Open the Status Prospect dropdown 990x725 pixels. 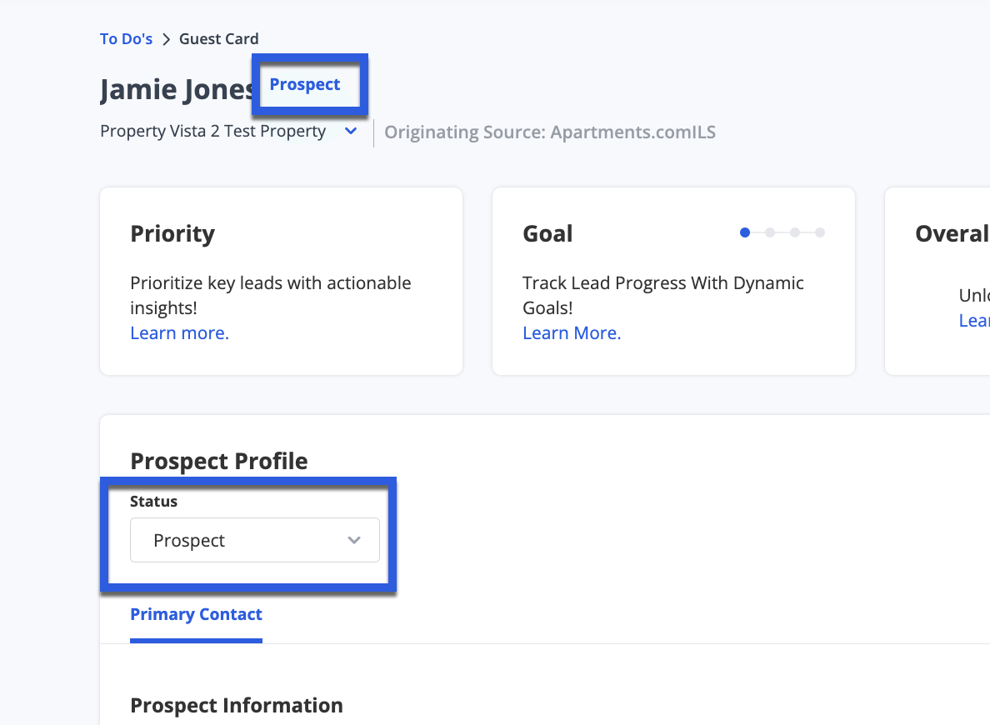(254, 540)
